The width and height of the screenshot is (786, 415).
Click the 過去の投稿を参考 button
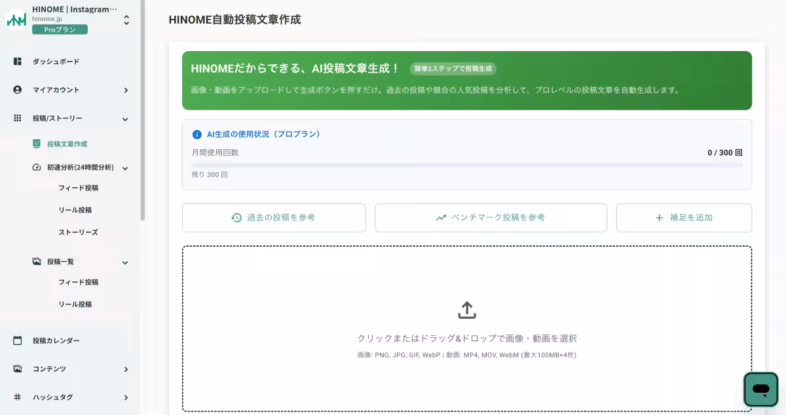[274, 217]
